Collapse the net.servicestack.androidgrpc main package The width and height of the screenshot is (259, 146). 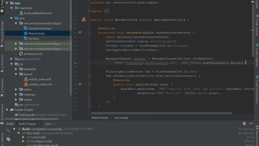pos(16,24)
